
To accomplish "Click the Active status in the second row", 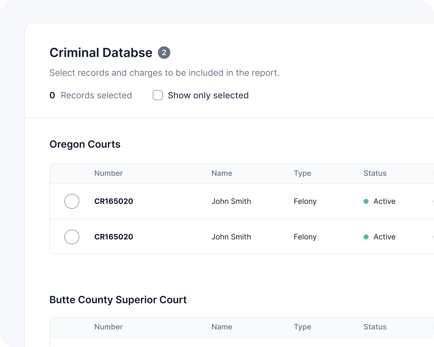I will (379, 237).
